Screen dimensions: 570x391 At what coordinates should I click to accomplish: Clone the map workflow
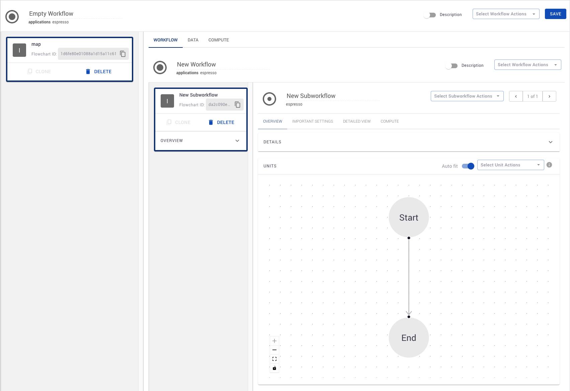(39, 71)
